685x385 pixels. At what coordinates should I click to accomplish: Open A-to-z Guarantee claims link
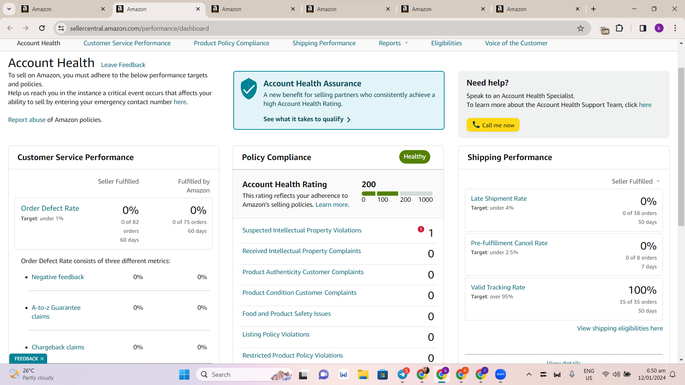click(56, 312)
